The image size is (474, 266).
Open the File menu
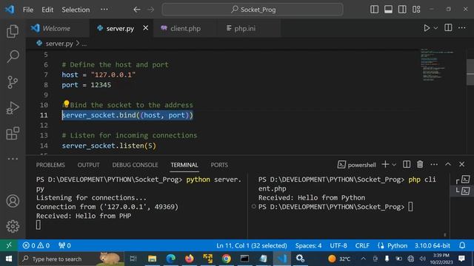pyautogui.click(x=28, y=10)
